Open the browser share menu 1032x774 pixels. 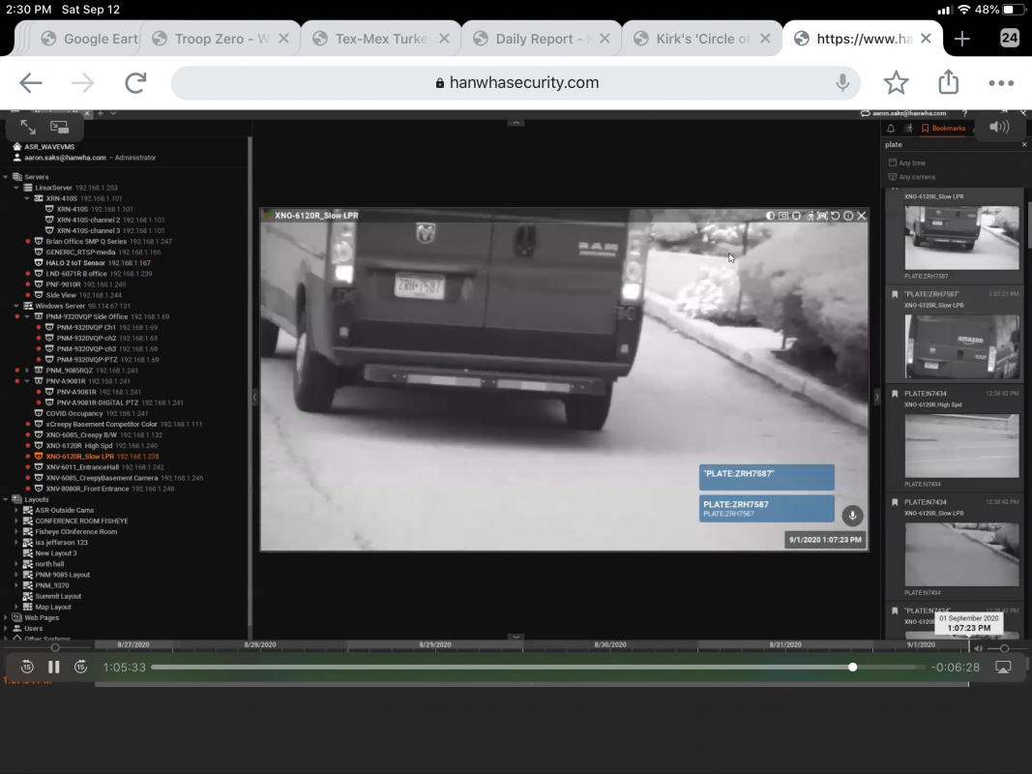949,82
